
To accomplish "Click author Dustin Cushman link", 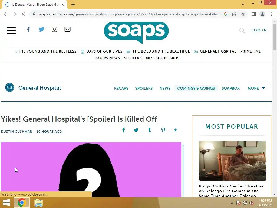I will tap(17, 131).
